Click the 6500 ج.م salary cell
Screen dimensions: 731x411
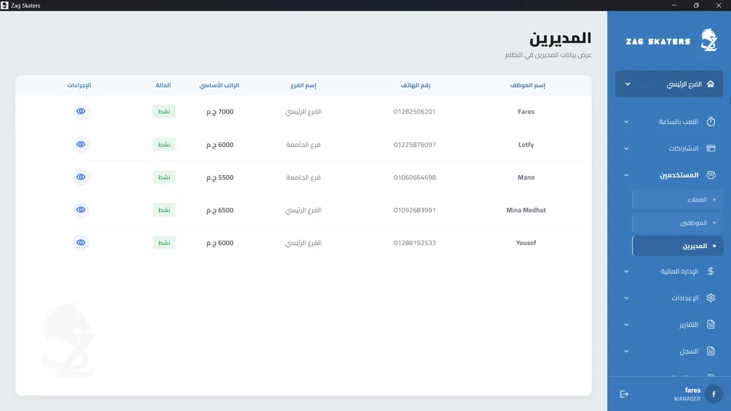point(219,210)
